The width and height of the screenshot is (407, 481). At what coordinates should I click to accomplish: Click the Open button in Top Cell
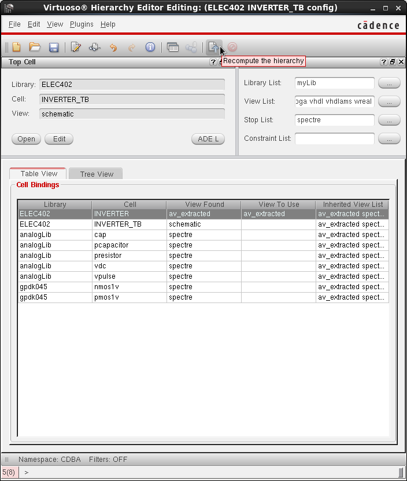point(26,139)
